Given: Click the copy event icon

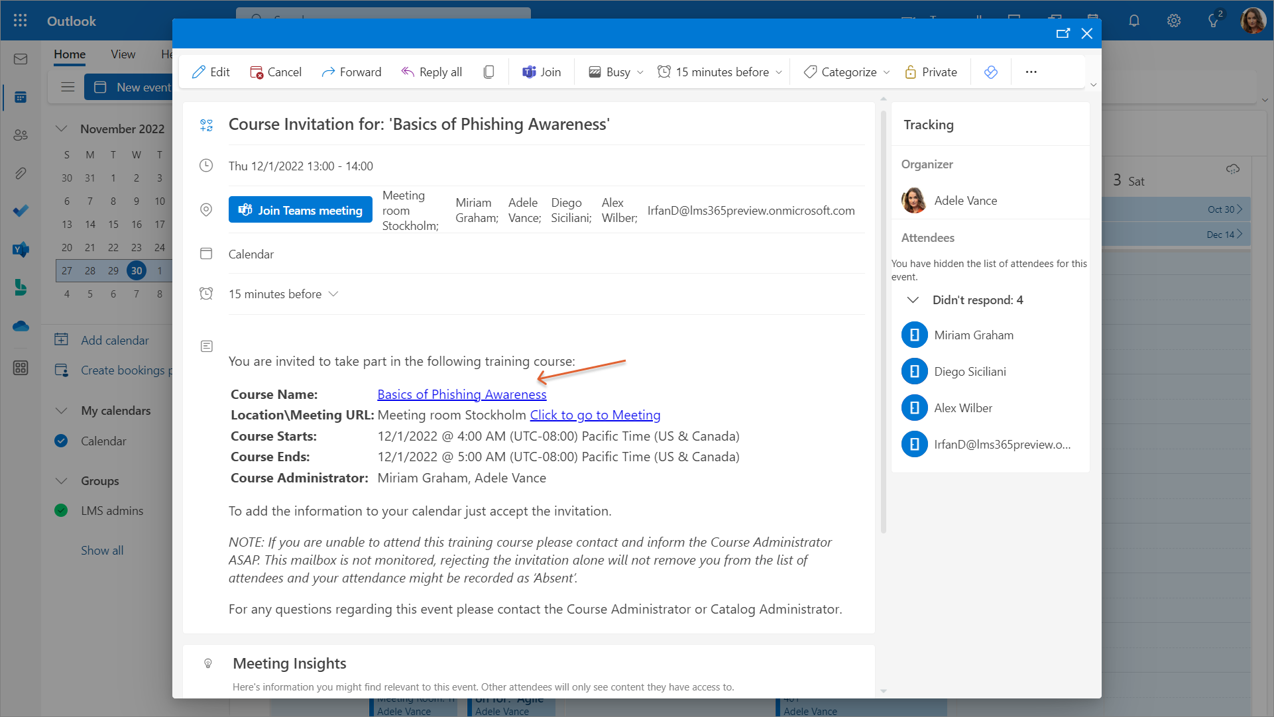Looking at the screenshot, I should [x=489, y=72].
